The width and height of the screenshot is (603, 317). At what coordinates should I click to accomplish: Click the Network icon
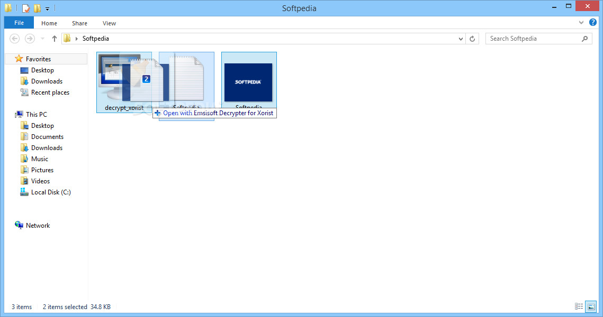click(x=19, y=225)
